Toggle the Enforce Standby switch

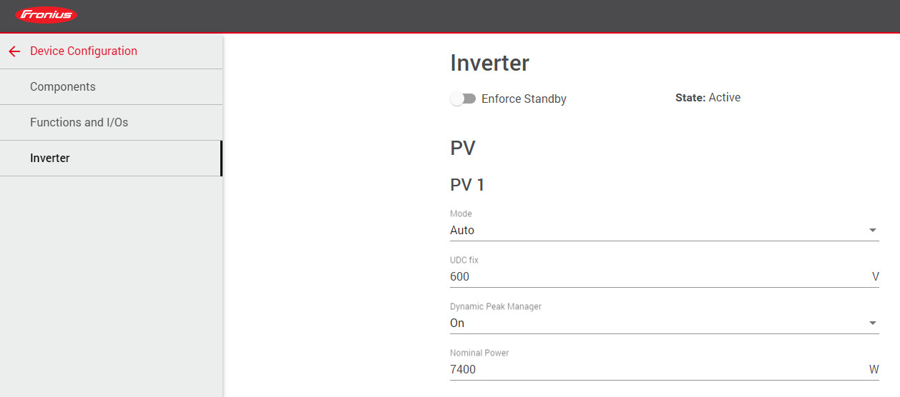tap(463, 99)
